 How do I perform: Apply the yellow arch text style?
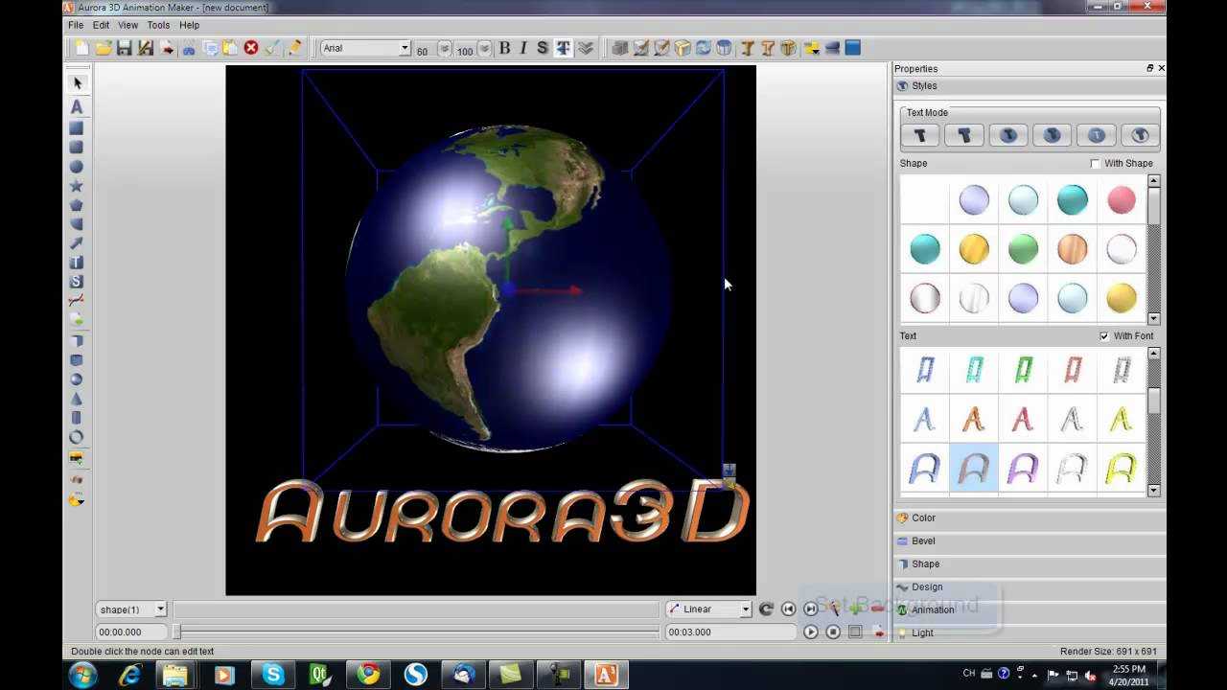coord(1122,468)
